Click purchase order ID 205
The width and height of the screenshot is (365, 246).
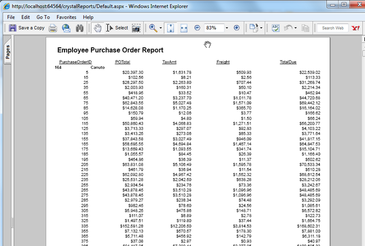point(85,165)
